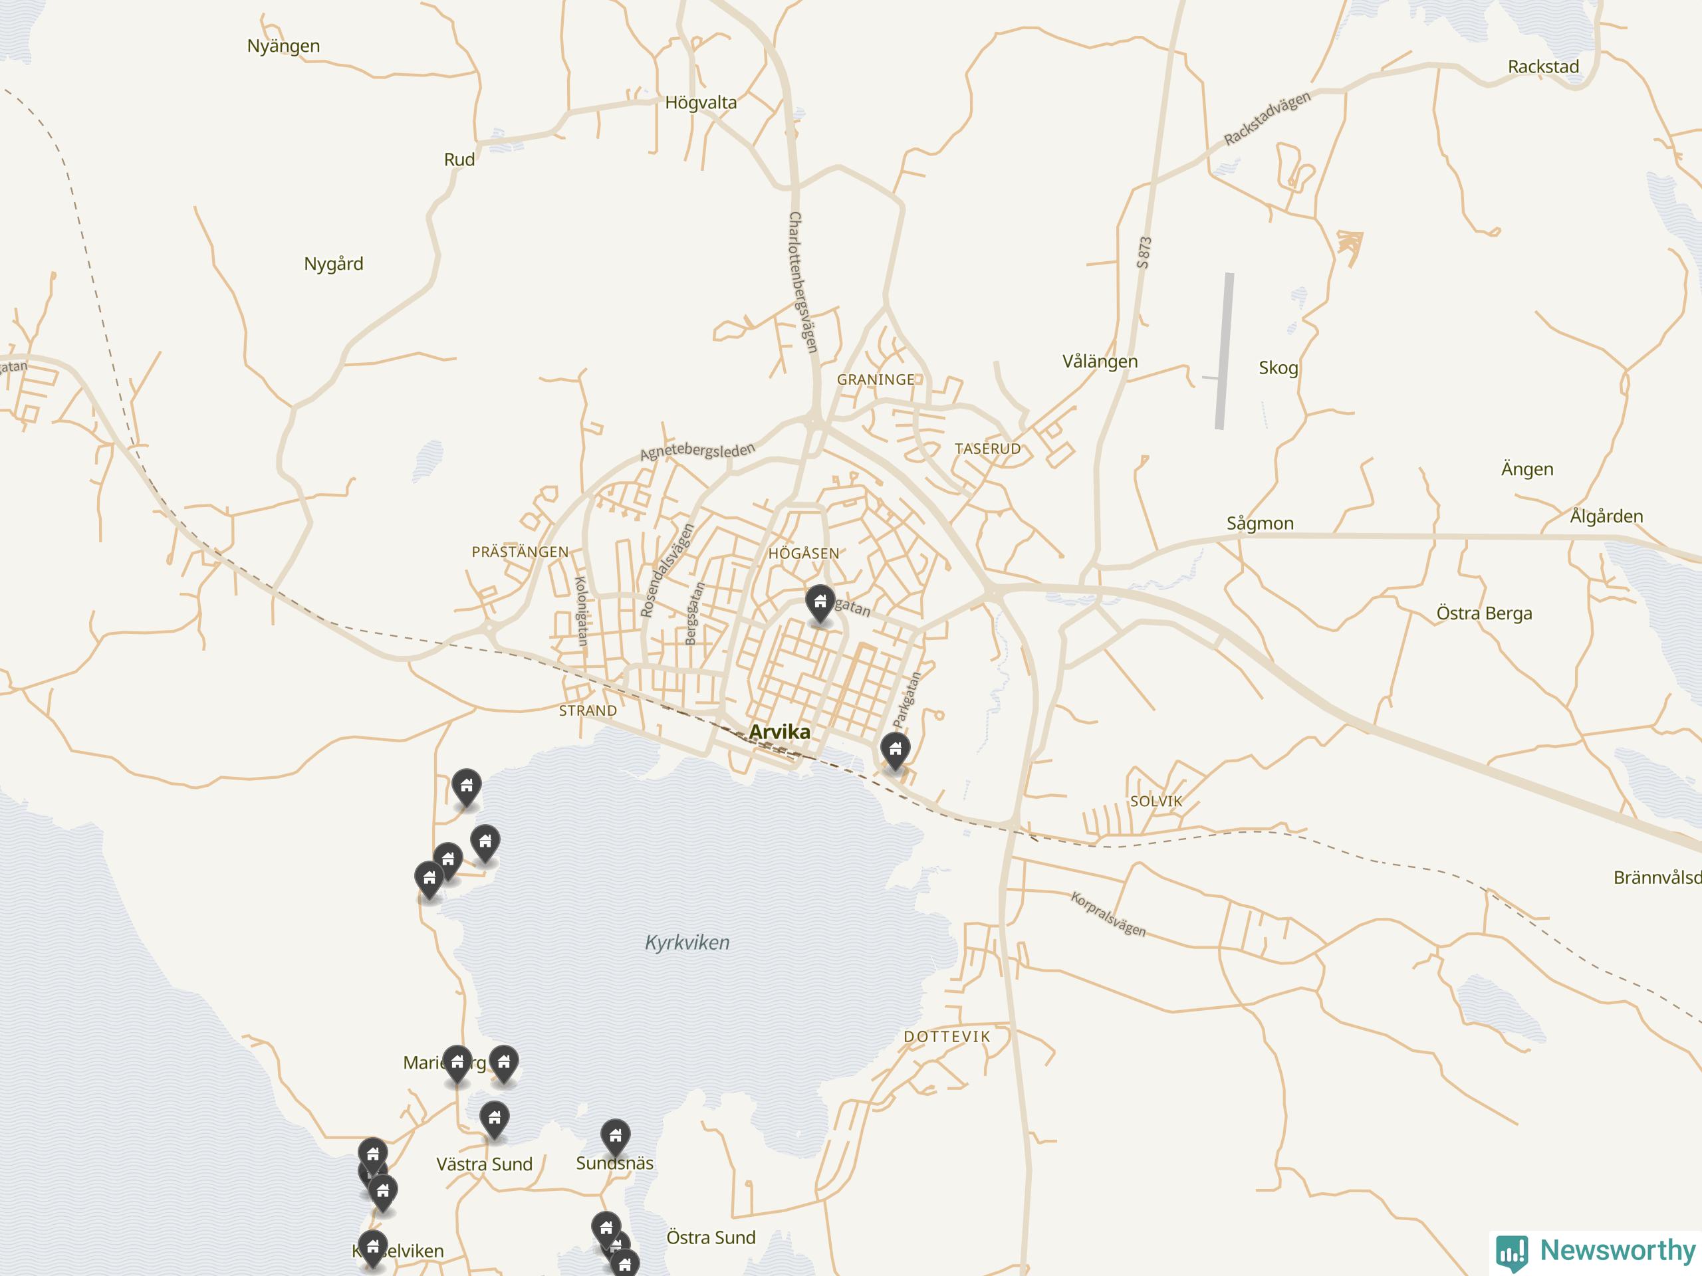Click the house marker in Högåsen
The height and width of the screenshot is (1276, 1702).
pos(820,602)
